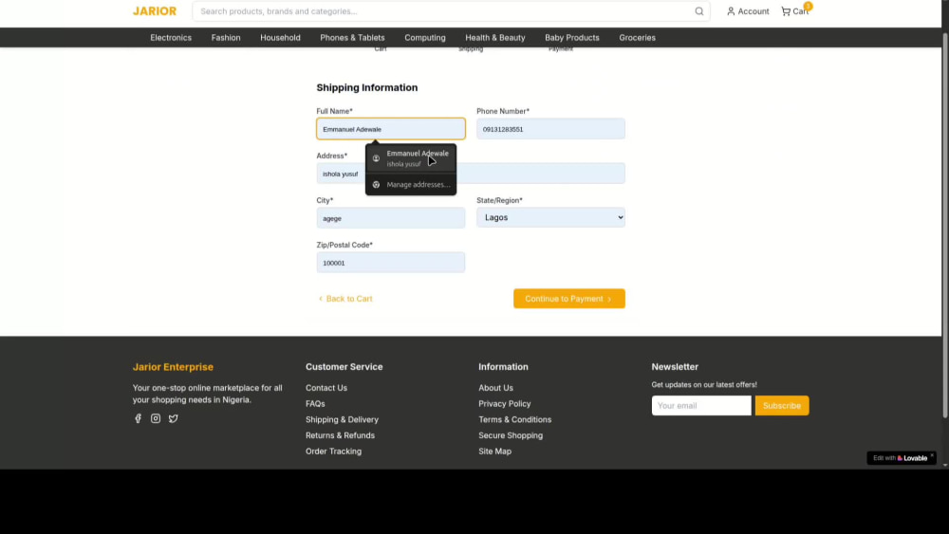This screenshot has height=534, width=949.
Task: Click the Jarior Enterprise footer heading
Action: (x=173, y=366)
